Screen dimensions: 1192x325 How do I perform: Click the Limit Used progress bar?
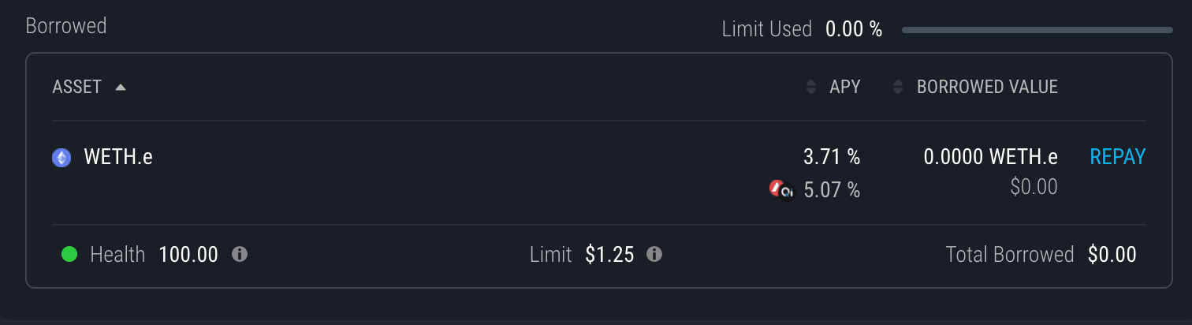coord(1037,30)
